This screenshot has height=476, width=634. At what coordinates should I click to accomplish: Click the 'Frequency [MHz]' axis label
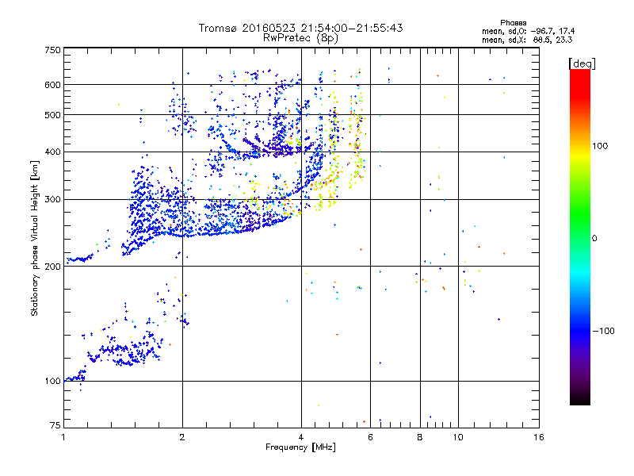300,447
